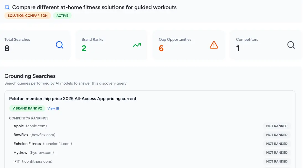303x168 pixels.
Task: Click the NOT RANKED badge beside iFIT
Action: 277,161
